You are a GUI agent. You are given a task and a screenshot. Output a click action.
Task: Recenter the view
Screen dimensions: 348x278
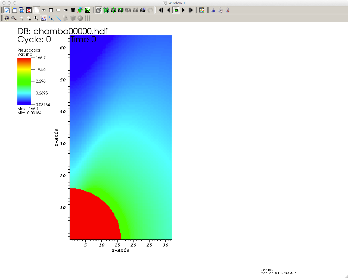pos(113,10)
